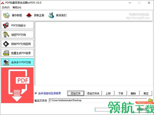Click the 获取正版 red download icon

coord(29,15)
